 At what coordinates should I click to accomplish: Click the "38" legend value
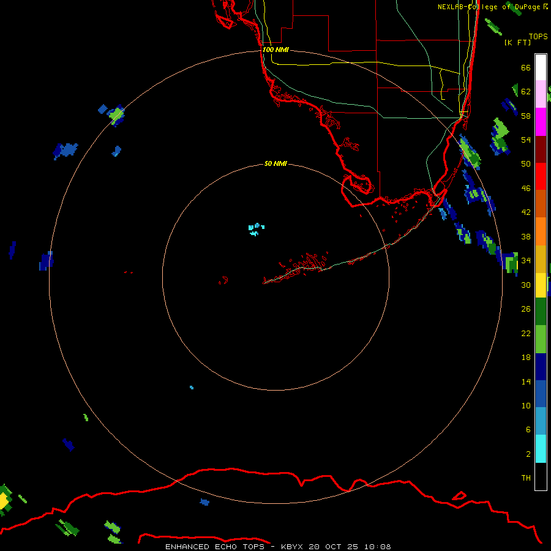click(x=526, y=236)
